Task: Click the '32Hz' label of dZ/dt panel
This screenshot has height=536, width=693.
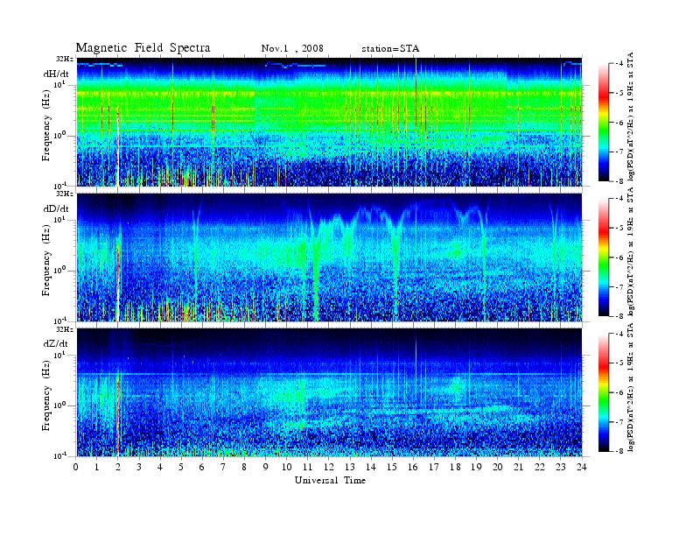Action: click(x=65, y=329)
